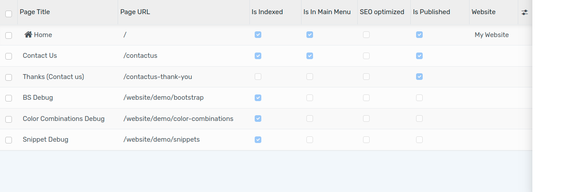Sort by the Website column header
The image size is (581, 192).
pos(484,12)
